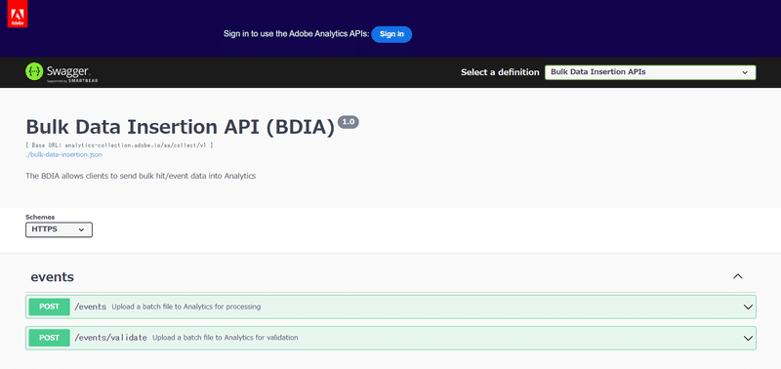Screen dimensions: 781x369
Task: Click the Sign in button
Action: (x=391, y=34)
